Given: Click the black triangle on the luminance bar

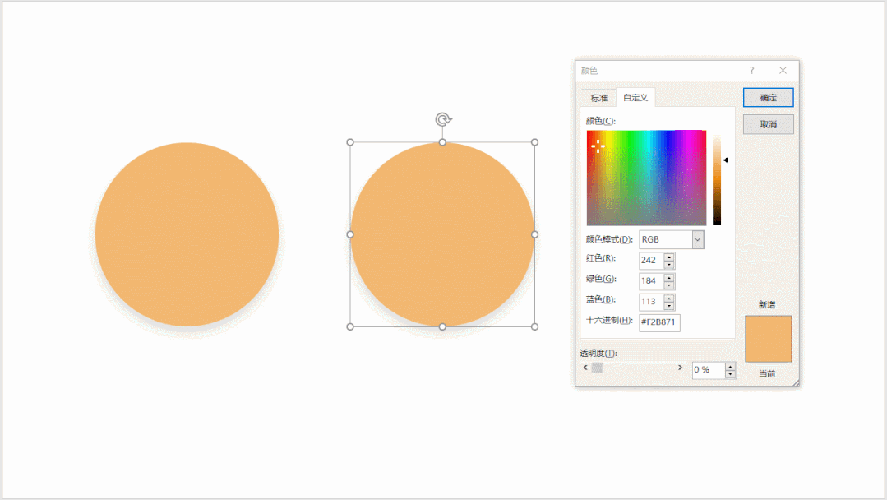Looking at the screenshot, I should click(x=725, y=160).
